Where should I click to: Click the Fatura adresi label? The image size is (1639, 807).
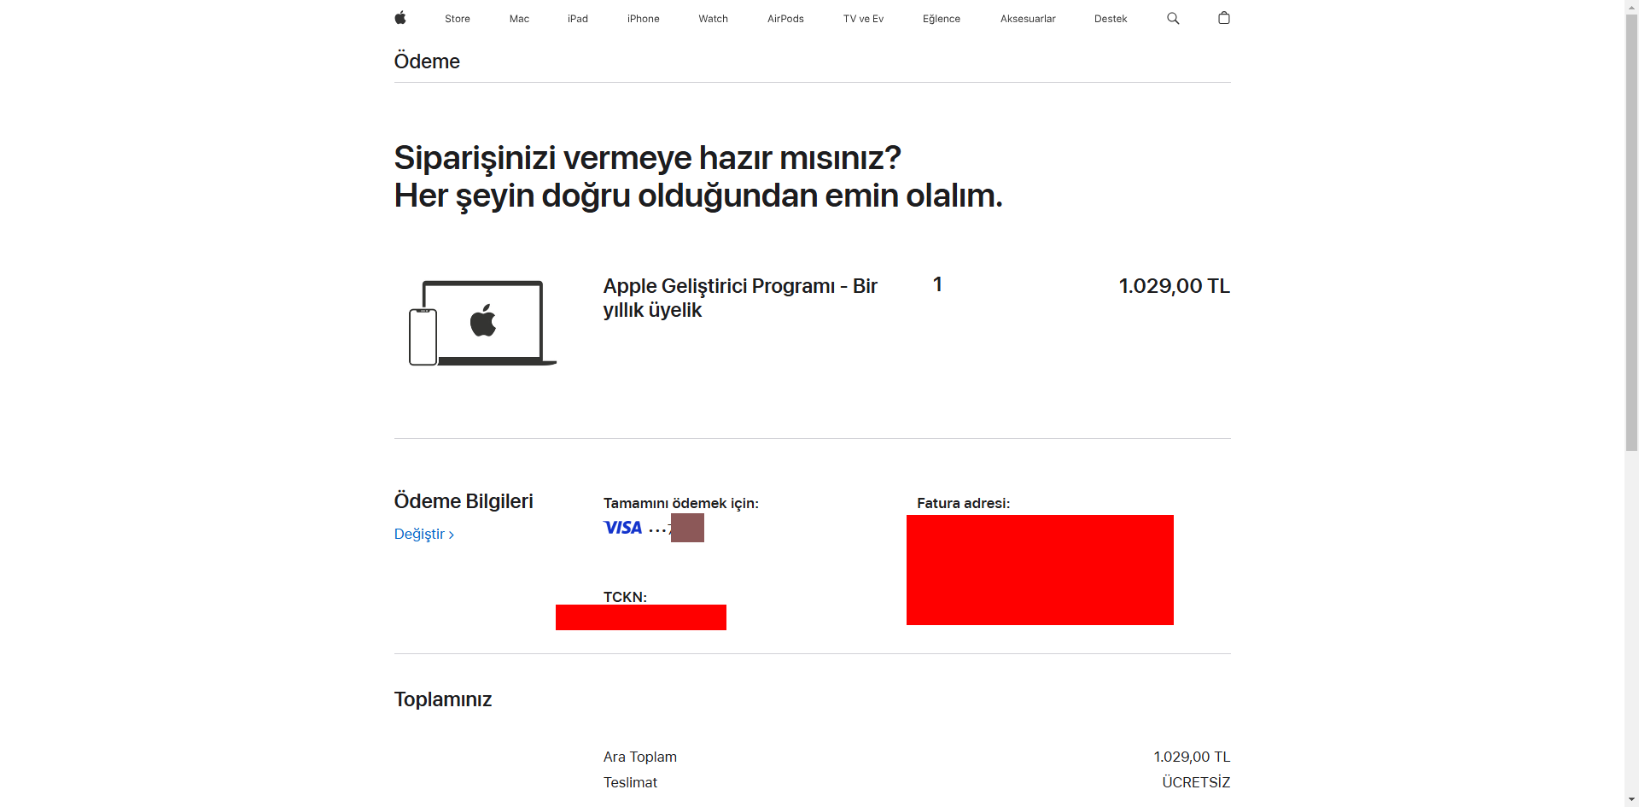963,504
